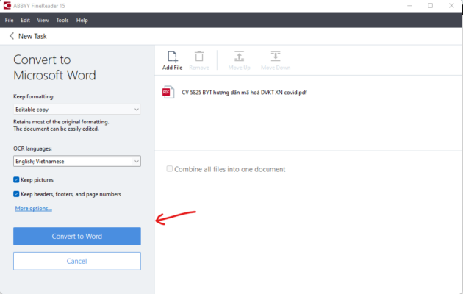Toggle Keep headers, footers, and page numbers
This screenshot has width=463, height=294.
pos(16,194)
